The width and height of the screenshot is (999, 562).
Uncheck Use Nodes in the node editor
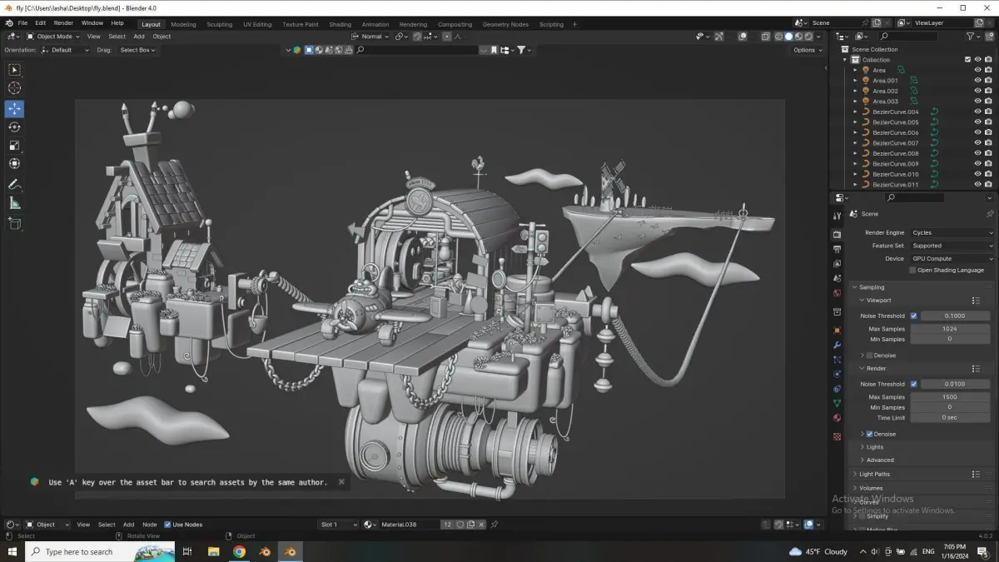[167, 525]
